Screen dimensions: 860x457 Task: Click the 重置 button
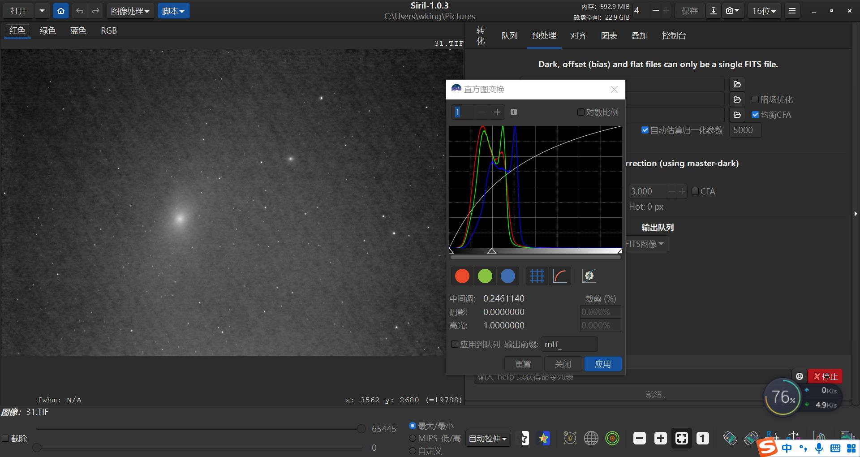523,364
